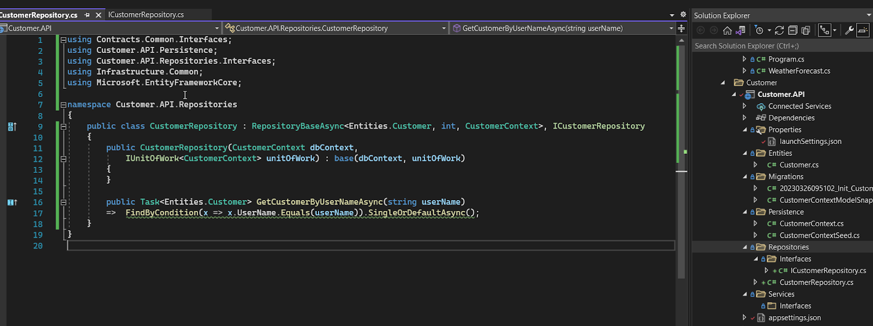
Task: Close the CustomerRepository.cs tab
Action: [99, 15]
